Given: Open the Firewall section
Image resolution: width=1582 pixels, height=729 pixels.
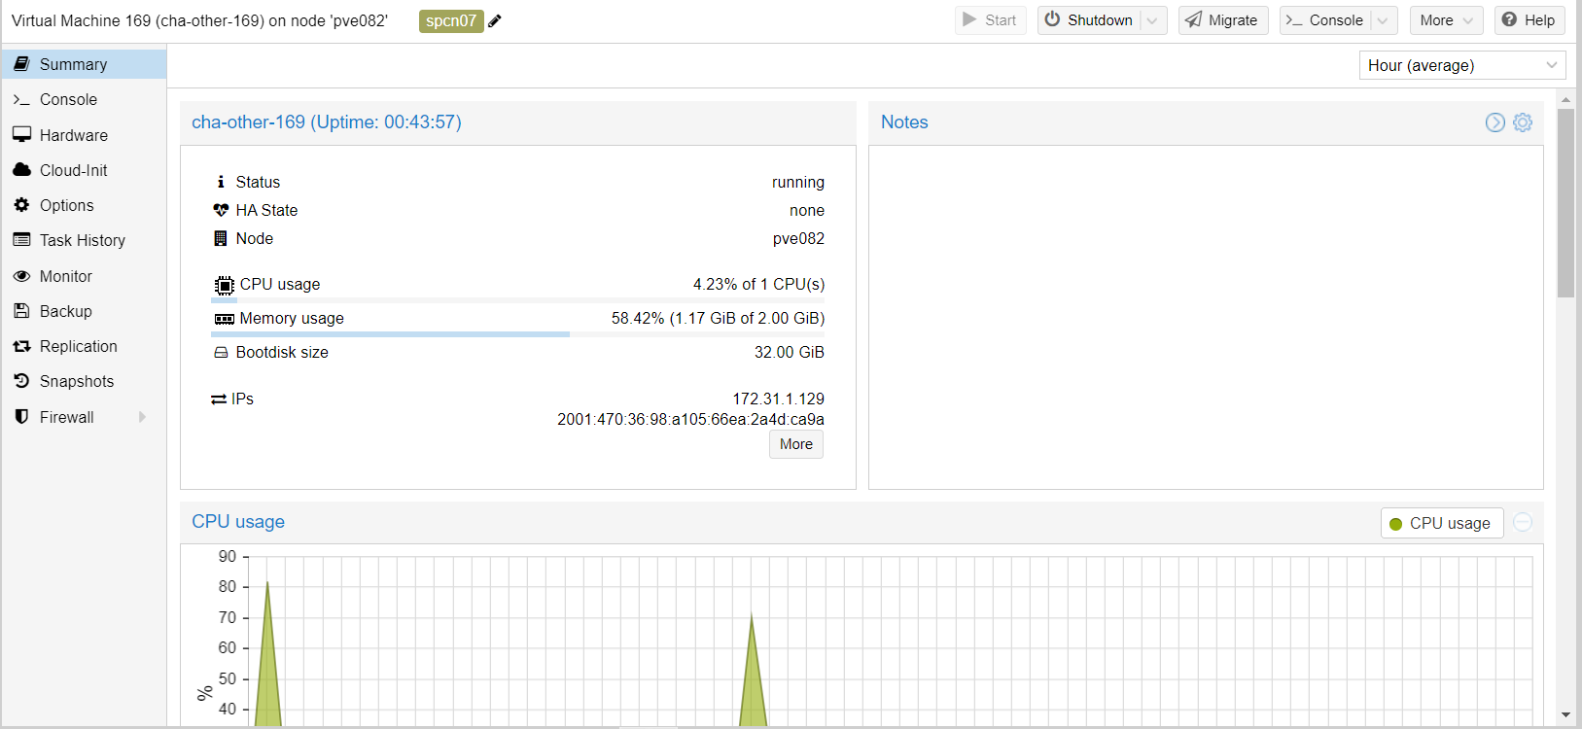Looking at the screenshot, I should point(85,417).
